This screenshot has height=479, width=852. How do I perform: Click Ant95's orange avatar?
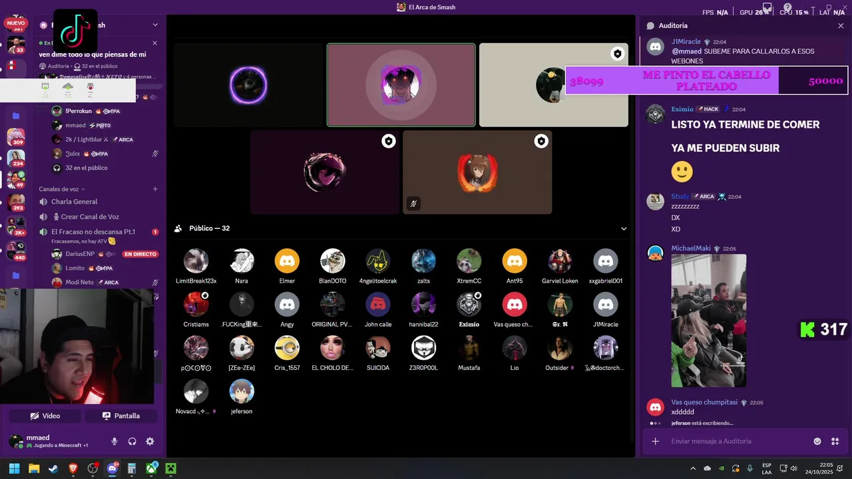click(515, 261)
